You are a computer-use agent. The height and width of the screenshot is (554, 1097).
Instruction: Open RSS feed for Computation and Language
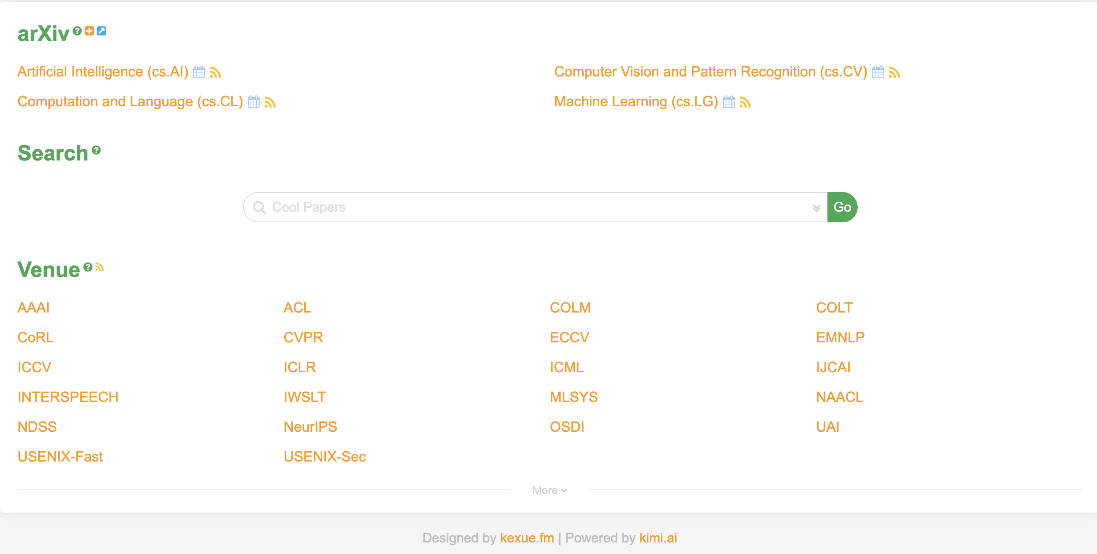(270, 102)
